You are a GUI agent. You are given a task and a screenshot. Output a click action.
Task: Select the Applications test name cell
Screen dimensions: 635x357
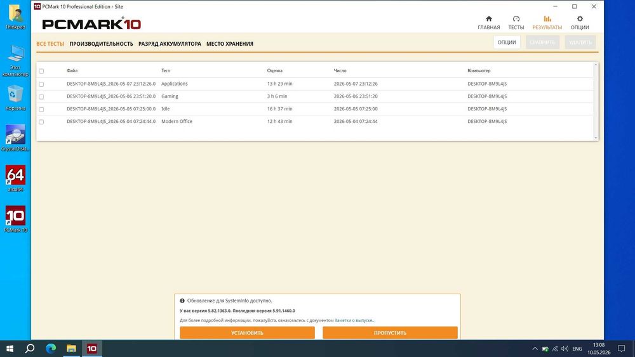coord(174,84)
